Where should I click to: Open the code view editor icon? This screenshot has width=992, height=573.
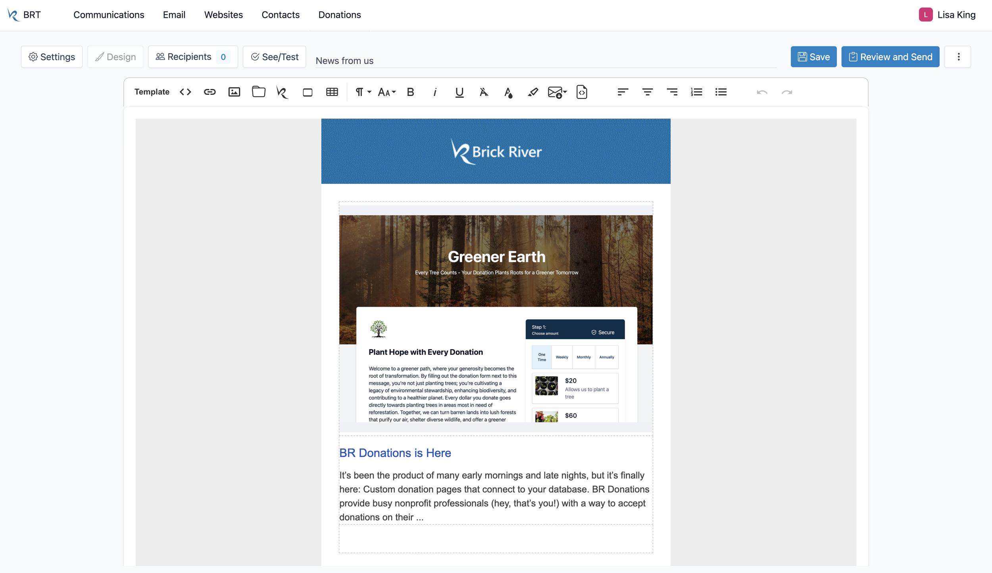185,92
